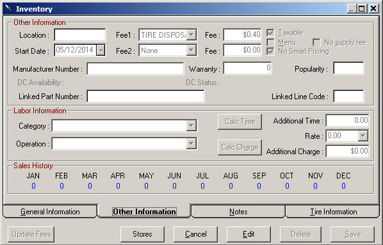
Task: Click the NOV sales value 0
Action: click(x=315, y=186)
